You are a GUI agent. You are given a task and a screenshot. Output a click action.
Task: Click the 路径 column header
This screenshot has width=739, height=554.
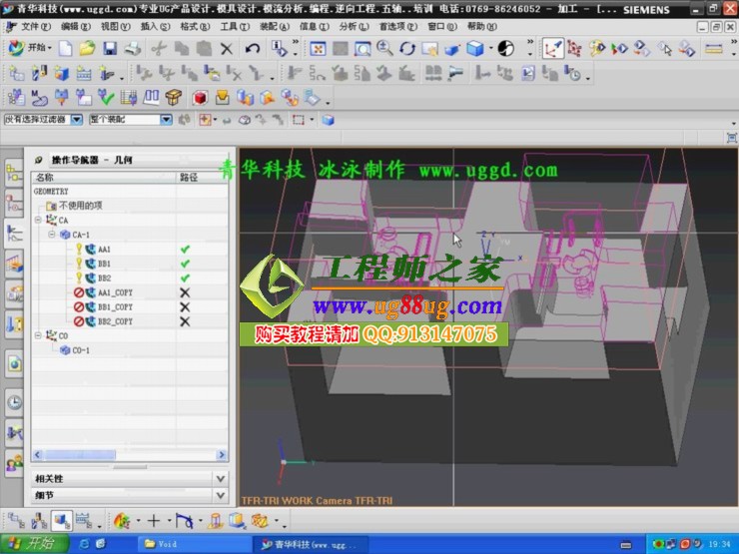click(202, 177)
